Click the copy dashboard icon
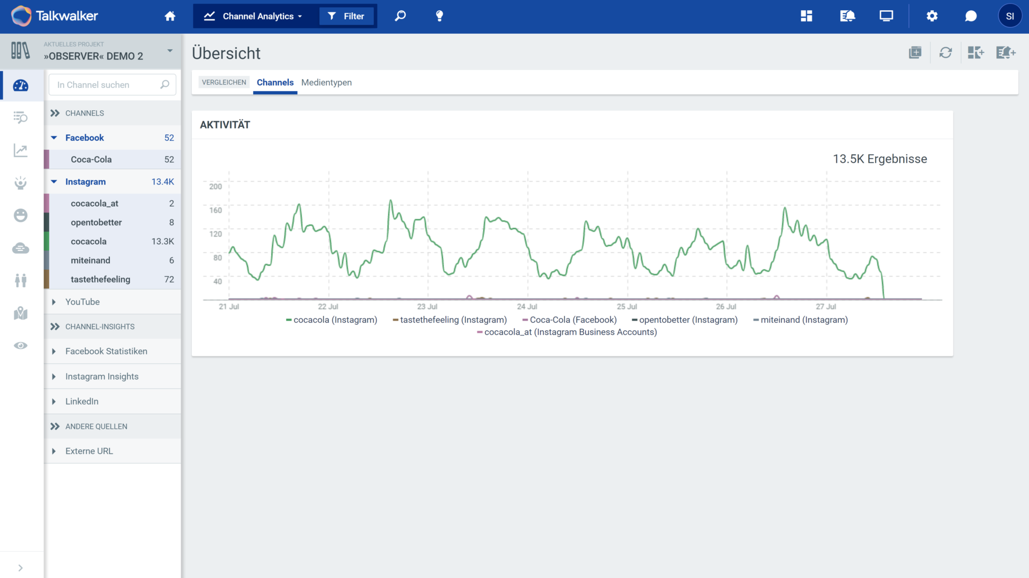The width and height of the screenshot is (1029, 578). click(915, 52)
